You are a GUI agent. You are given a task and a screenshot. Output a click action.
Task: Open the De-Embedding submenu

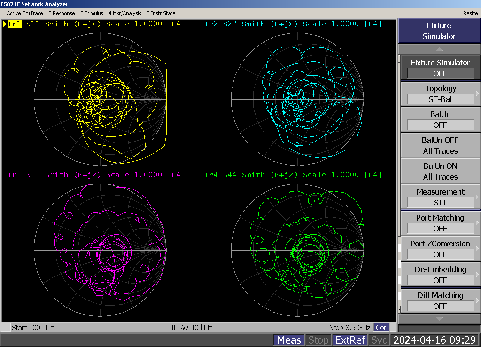[440, 275]
